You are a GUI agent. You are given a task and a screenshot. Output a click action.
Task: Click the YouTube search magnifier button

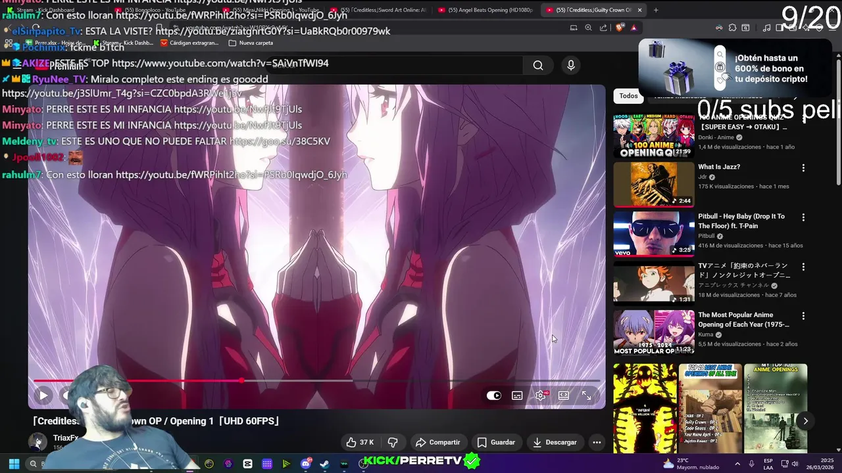pos(538,65)
